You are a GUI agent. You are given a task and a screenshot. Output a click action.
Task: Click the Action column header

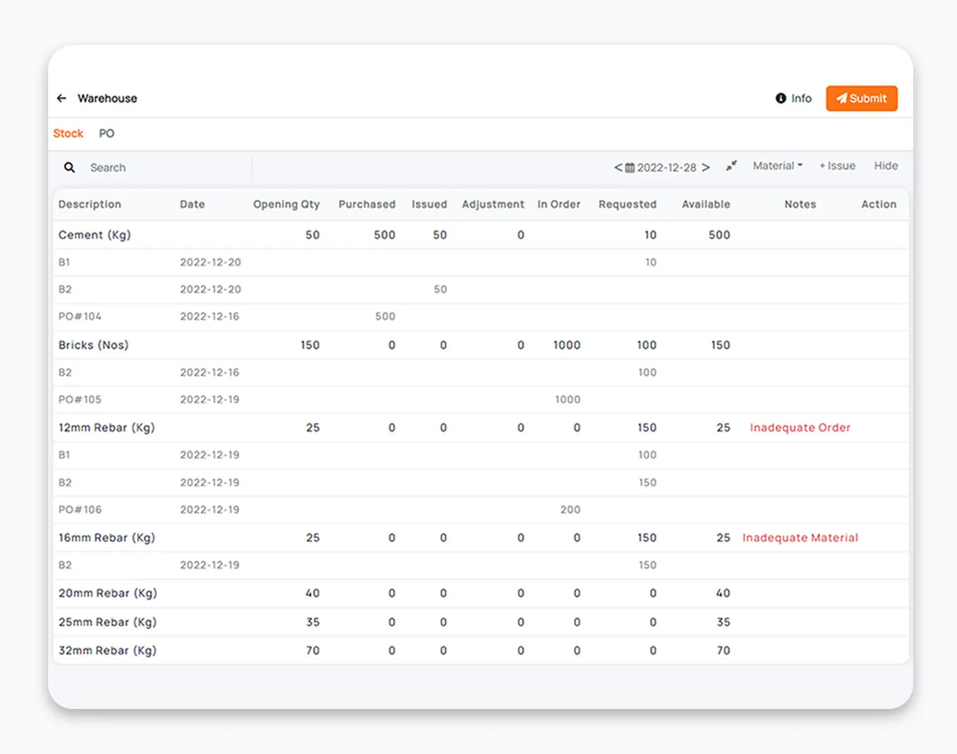click(x=878, y=204)
